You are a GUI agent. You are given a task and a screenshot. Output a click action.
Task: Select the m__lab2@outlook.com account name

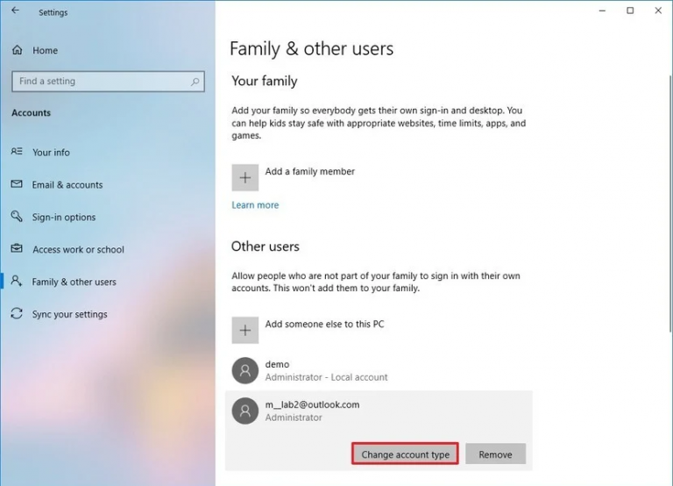pyautogui.click(x=313, y=404)
